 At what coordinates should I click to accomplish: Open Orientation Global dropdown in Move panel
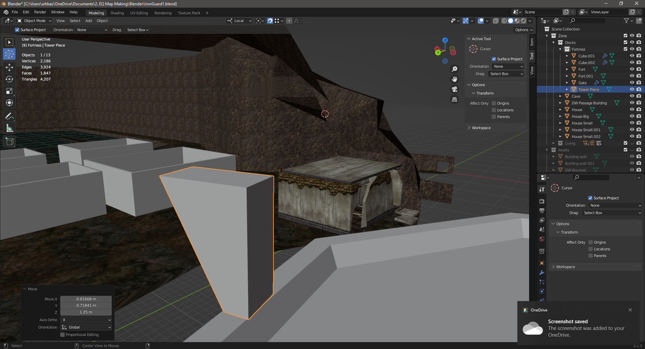tap(86, 327)
